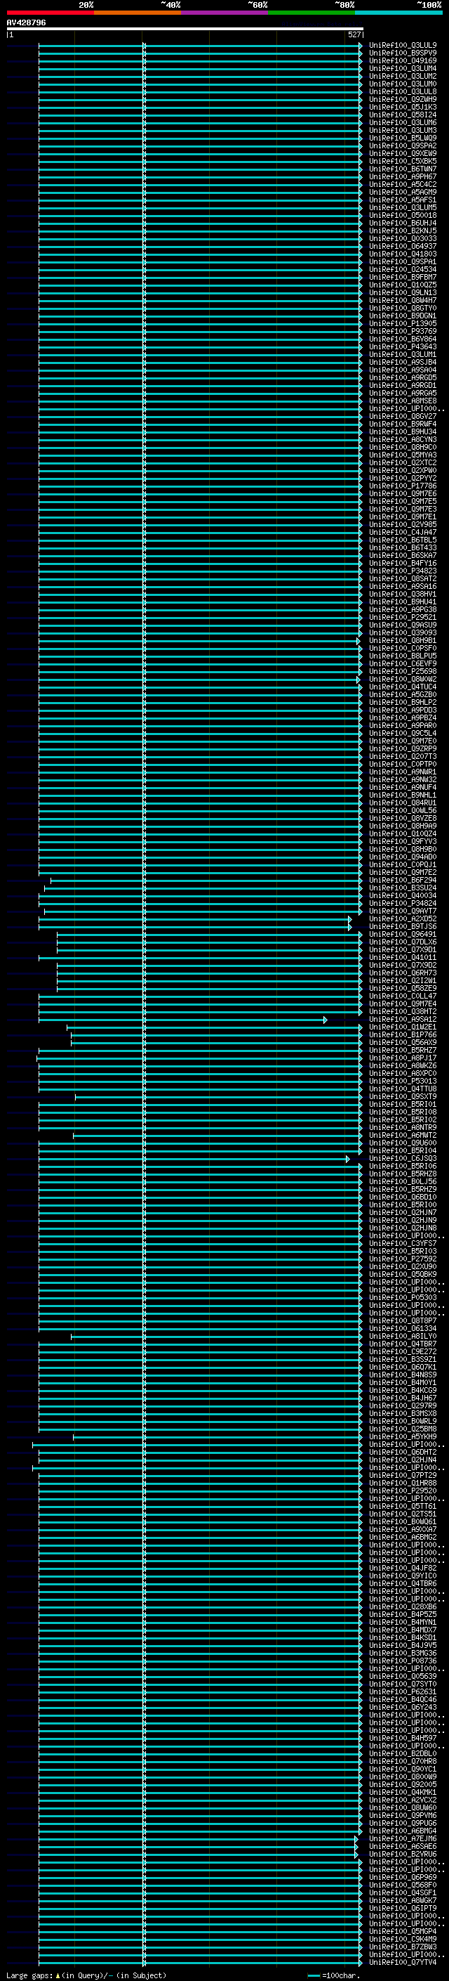Click the UniRef100_Q9LN13 identifier
Image resolution: width=449 pixels, height=1981 pixels.
(403, 293)
